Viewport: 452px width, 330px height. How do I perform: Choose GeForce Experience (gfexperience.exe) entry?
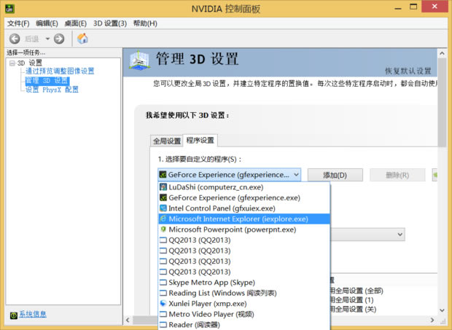[x=244, y=198]
